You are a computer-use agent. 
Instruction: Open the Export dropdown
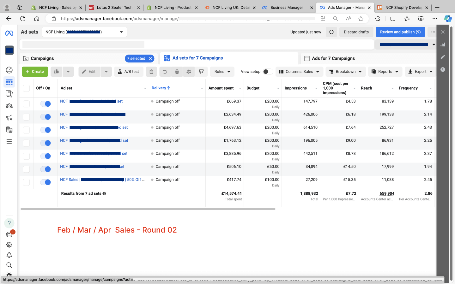(420, 72)
